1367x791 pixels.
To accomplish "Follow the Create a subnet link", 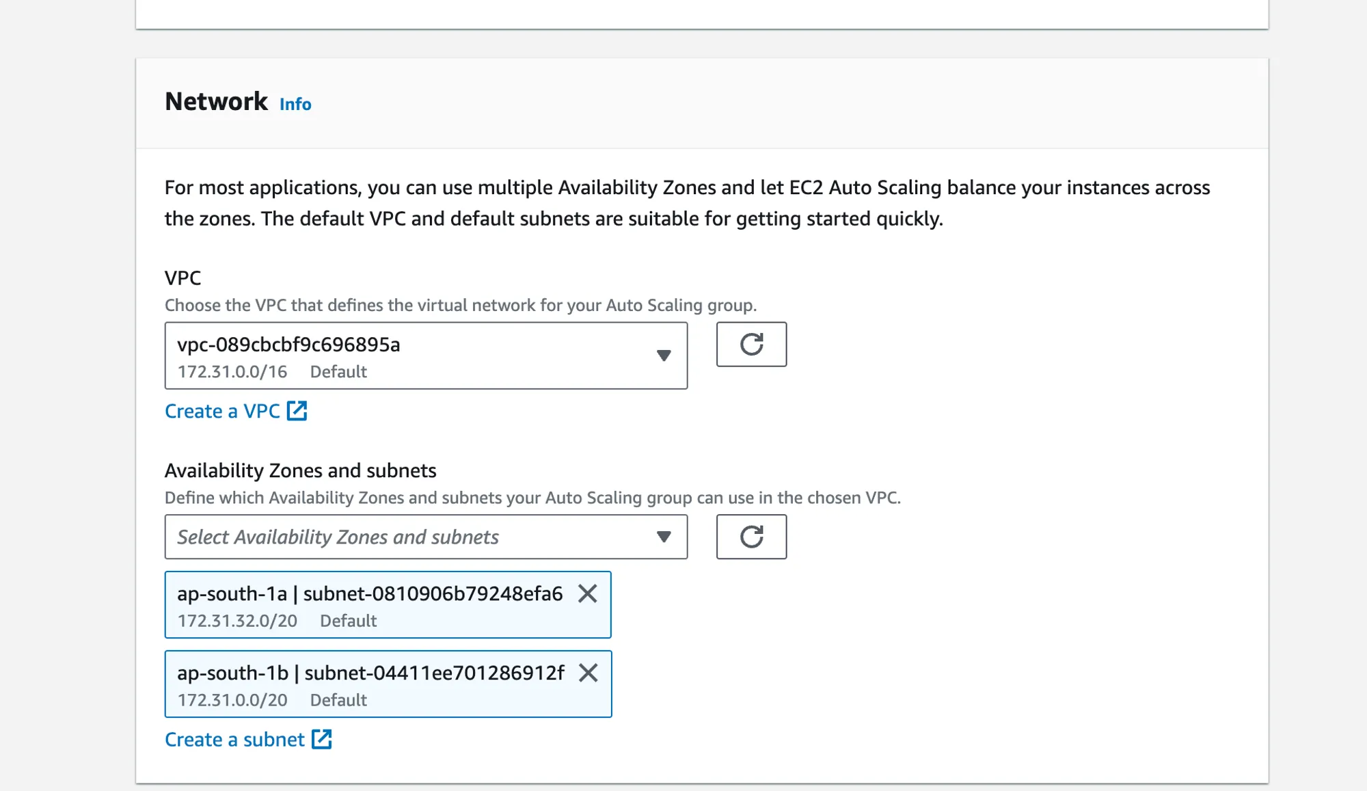I will [x=234, y=740].
